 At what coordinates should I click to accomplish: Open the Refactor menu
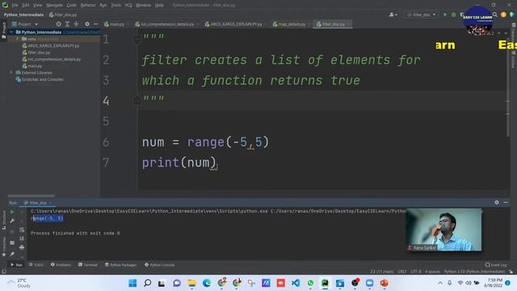[x=88, y=5]
